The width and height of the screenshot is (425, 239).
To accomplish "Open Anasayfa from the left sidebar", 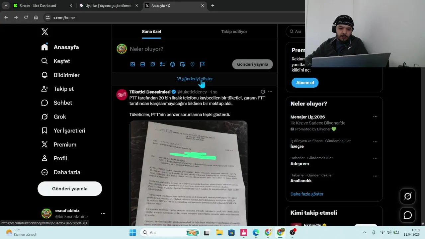I will [x=60, y=47].
